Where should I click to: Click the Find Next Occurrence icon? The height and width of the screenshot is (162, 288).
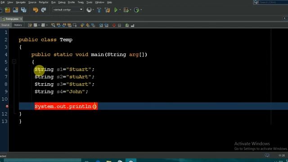[x=64, y=25]
